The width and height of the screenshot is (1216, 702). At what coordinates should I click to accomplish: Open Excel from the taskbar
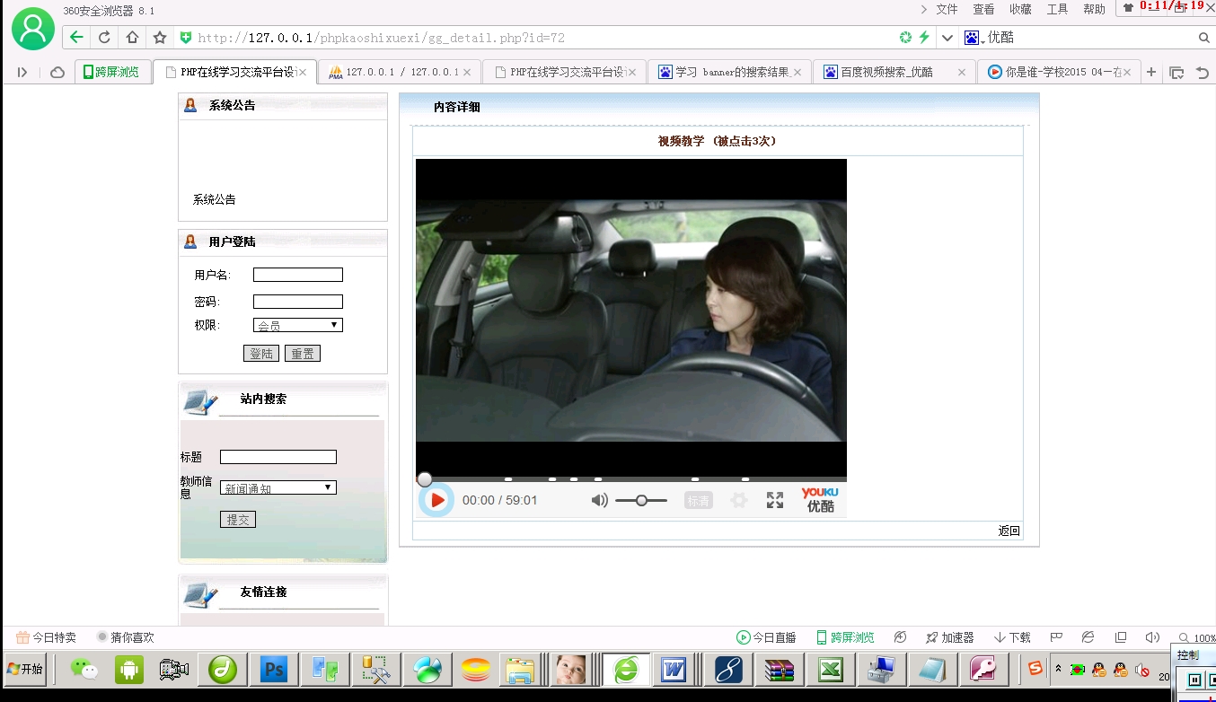(831, 670)
